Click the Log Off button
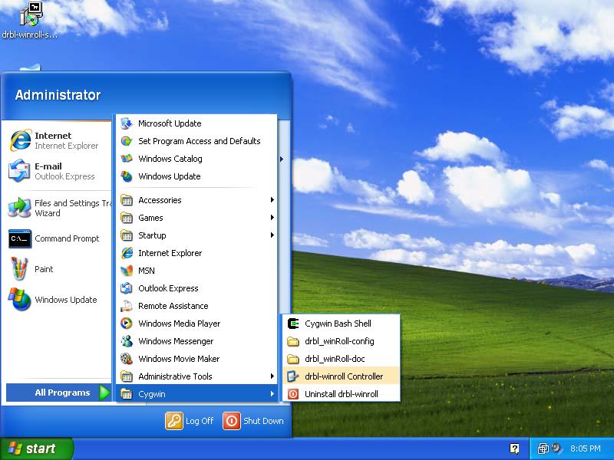This screenshot has height=460, width=614. (190, 421)
